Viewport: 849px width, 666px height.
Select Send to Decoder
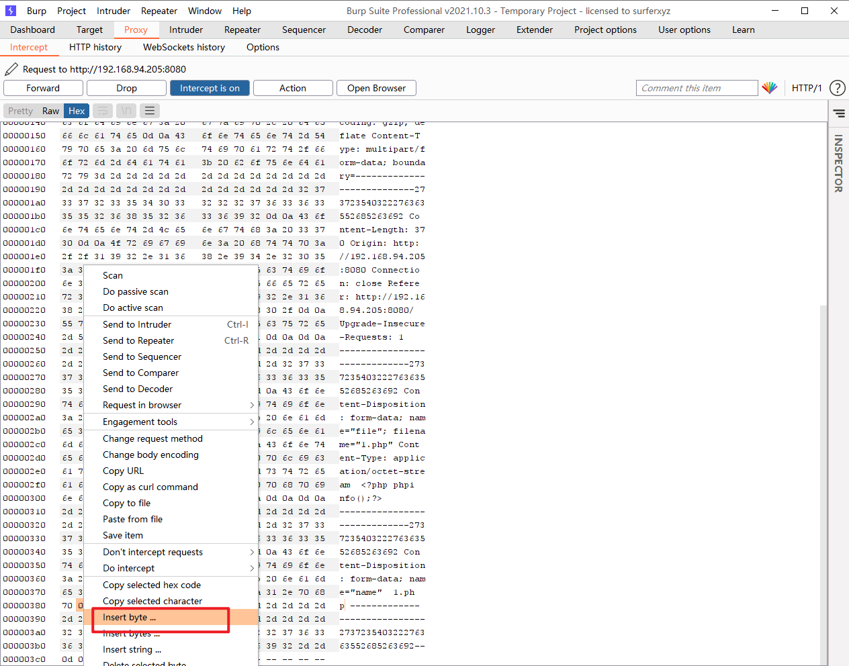click(171, 389)
